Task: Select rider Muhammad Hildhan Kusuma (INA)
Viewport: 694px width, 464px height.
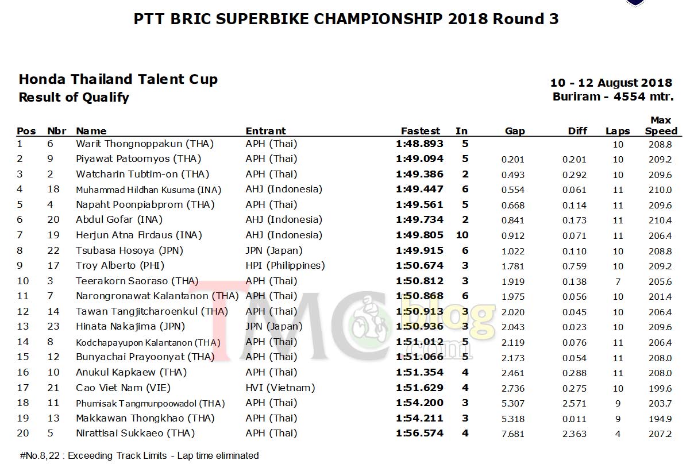Action: (148, 190)
